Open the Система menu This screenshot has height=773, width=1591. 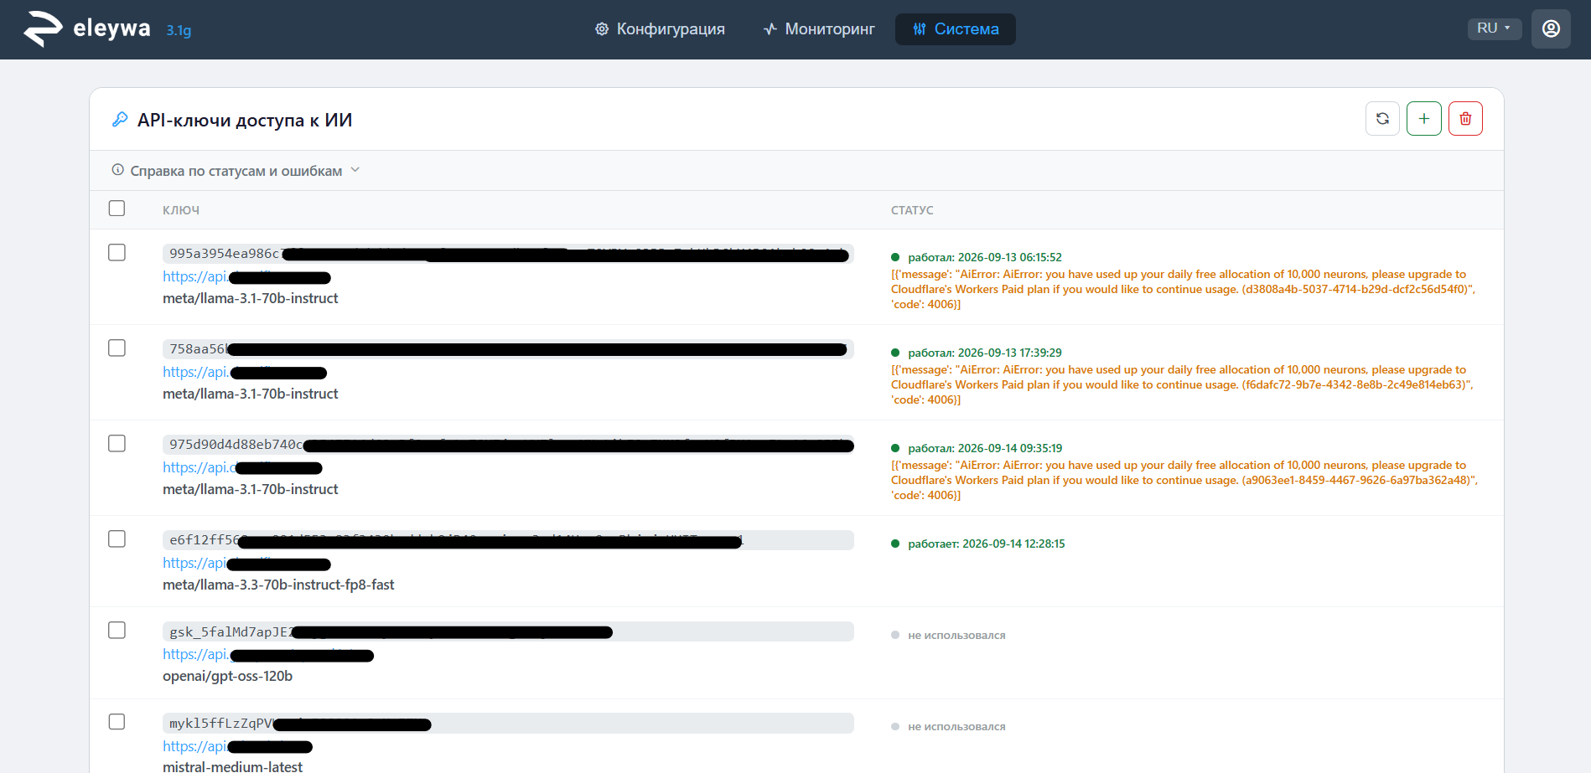(x=956, y=29)
